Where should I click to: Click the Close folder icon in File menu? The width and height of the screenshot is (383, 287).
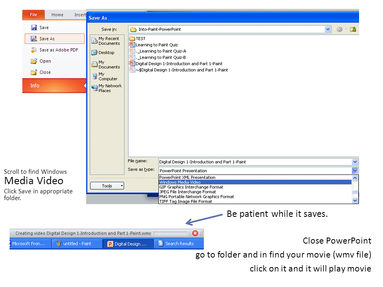[34, 72]
